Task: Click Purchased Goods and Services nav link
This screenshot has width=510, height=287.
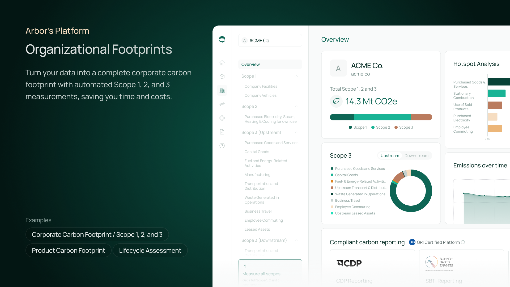Action: pos(271,143)
